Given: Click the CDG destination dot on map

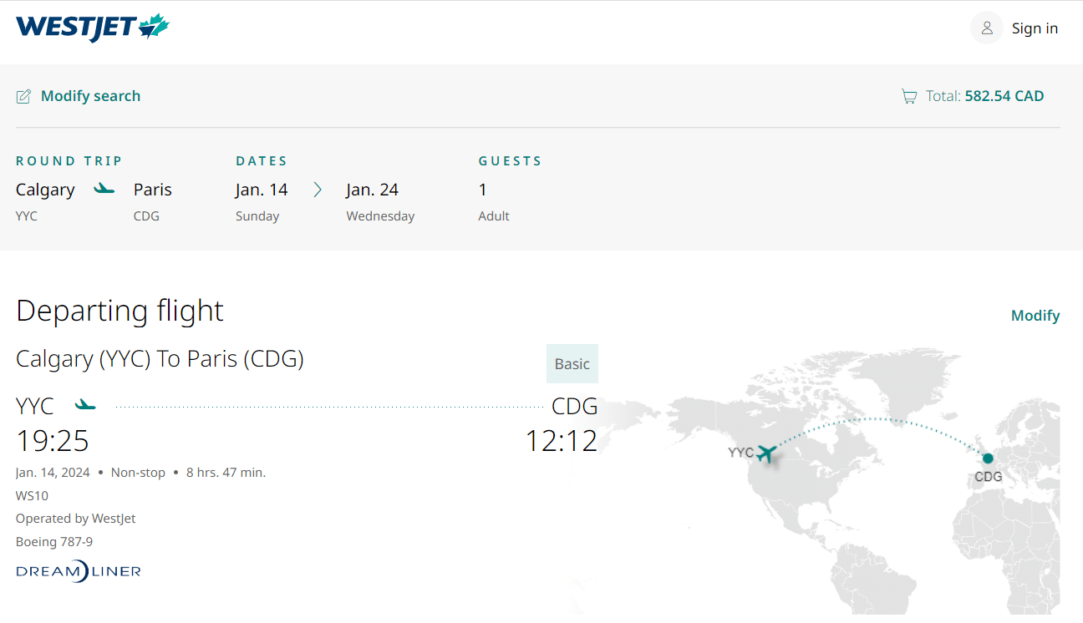Looking at the screenshot, I should click(988, 458).
